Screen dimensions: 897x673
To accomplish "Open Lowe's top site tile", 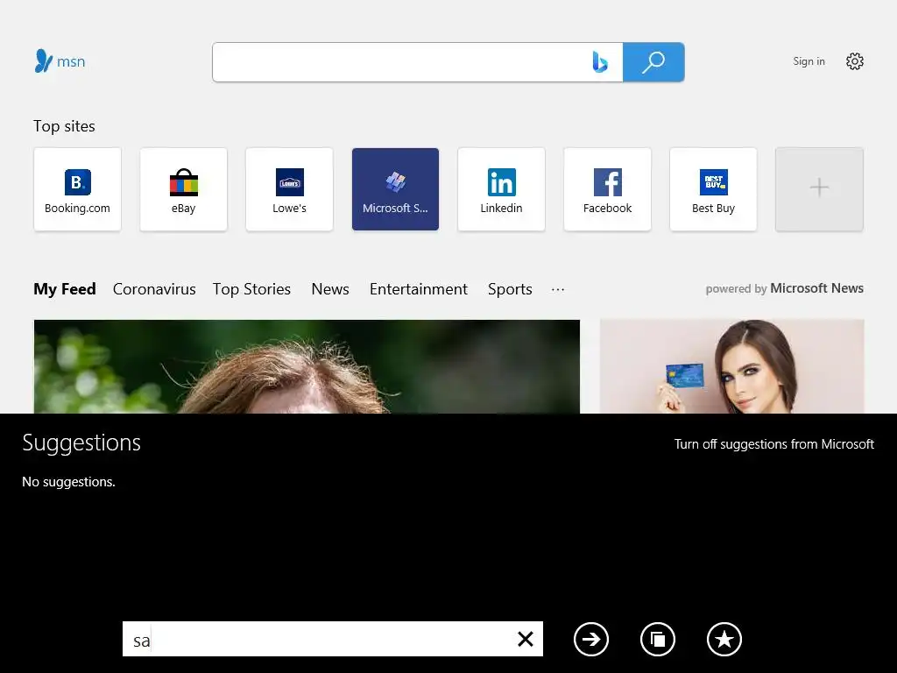I will [x=289, y=189].
